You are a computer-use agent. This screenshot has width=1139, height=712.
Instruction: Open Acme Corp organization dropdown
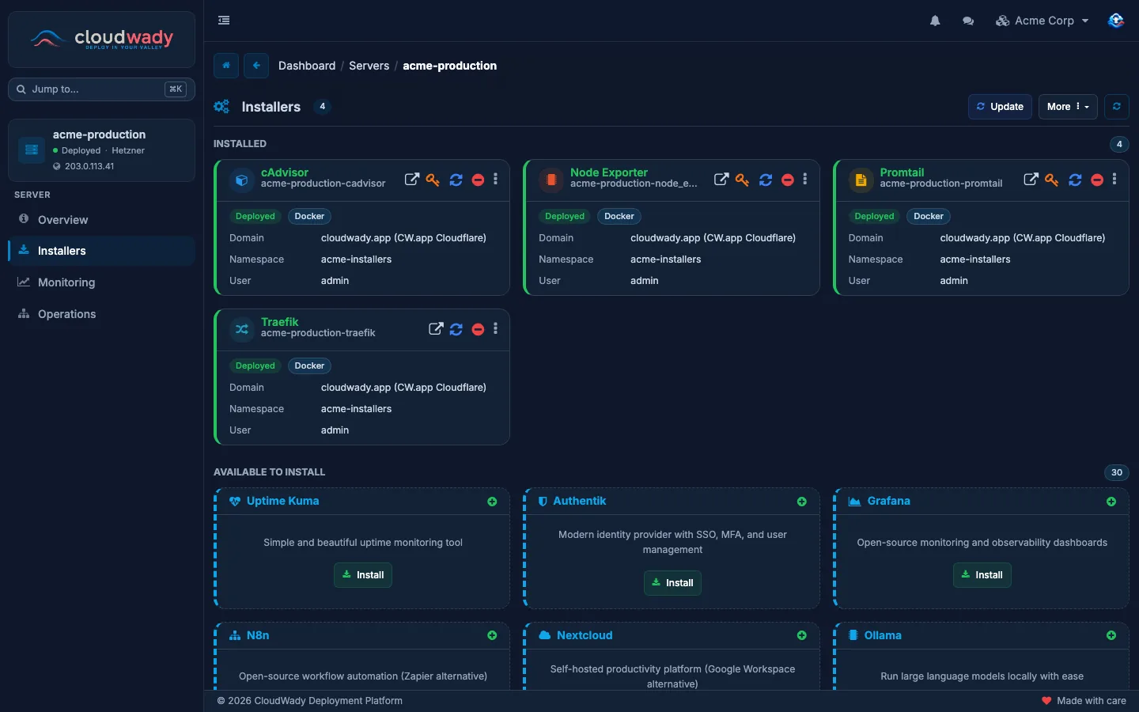[x=1043, y=21]
